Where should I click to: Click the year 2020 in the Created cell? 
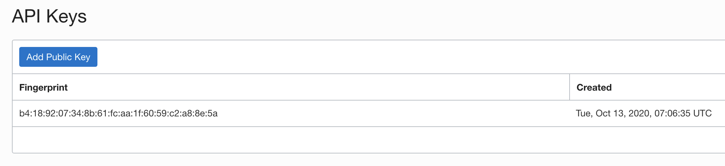pyautogui.click(x=640, y=113)
